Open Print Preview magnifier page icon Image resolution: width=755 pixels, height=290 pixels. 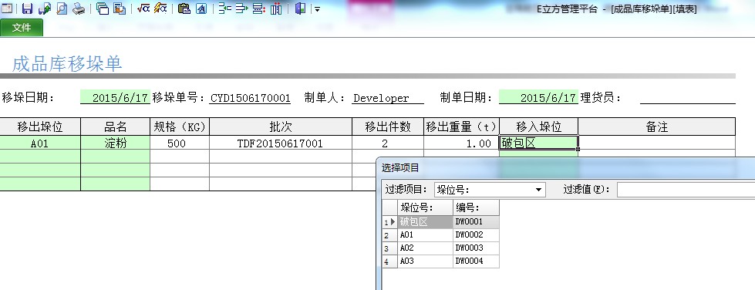coord(62,8)
